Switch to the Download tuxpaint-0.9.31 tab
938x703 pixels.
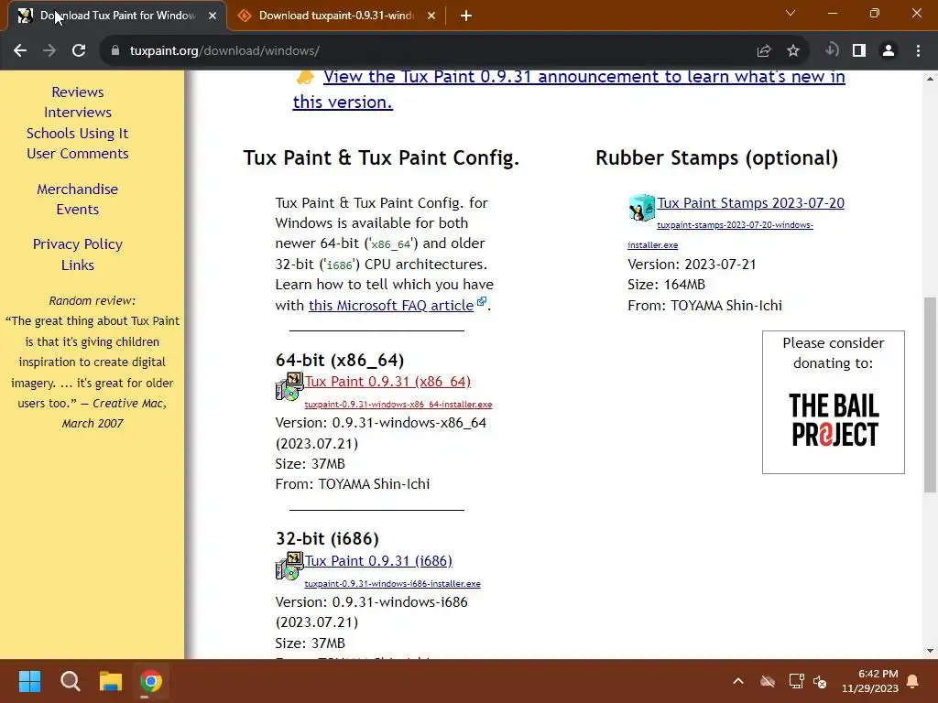[x=336, y=16]
